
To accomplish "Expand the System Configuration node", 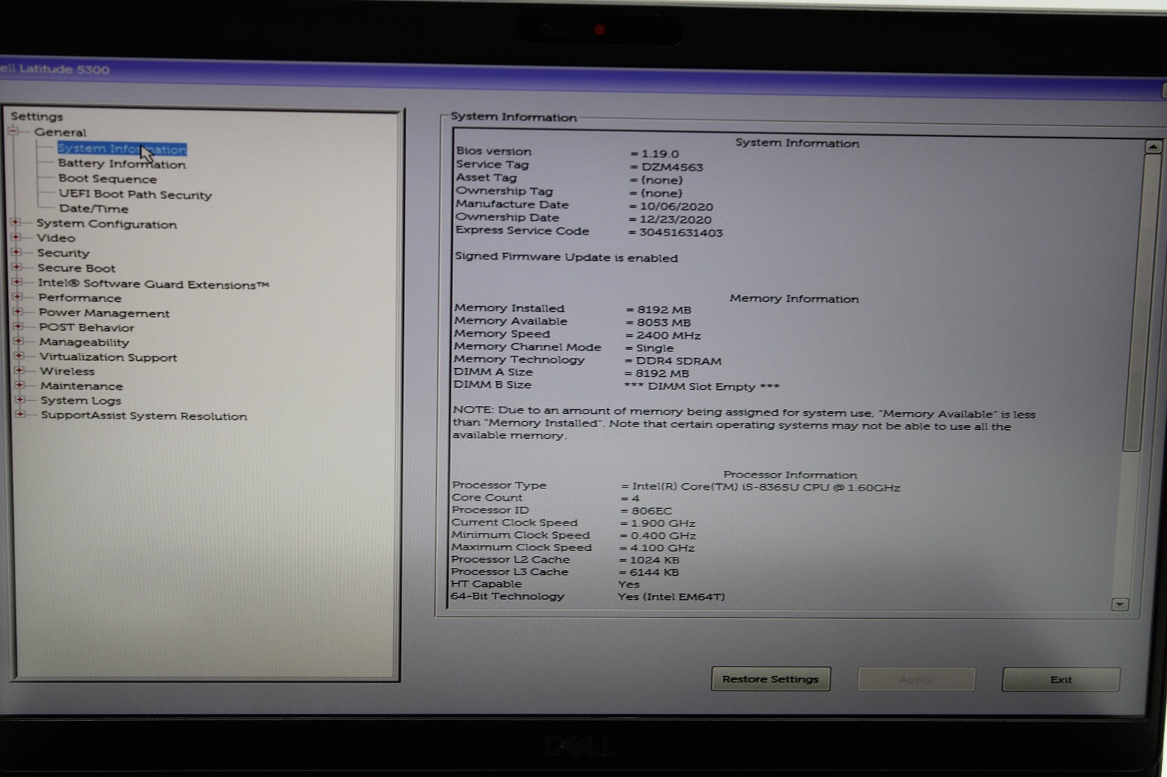I will click(16, 222).
